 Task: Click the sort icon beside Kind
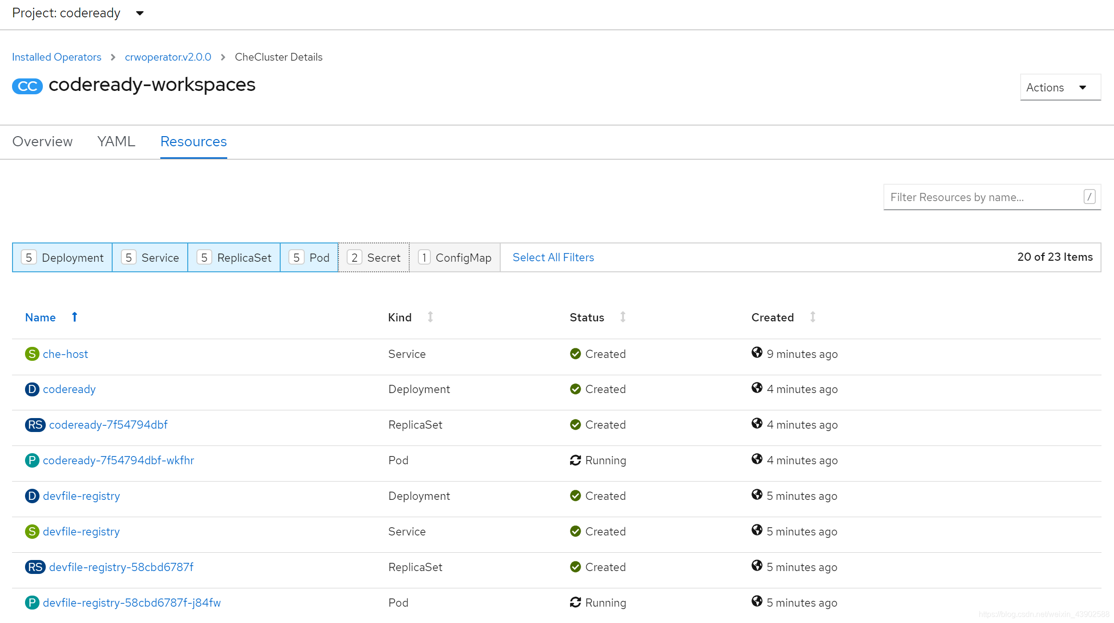pyautogui.click(x=430, y=317)
